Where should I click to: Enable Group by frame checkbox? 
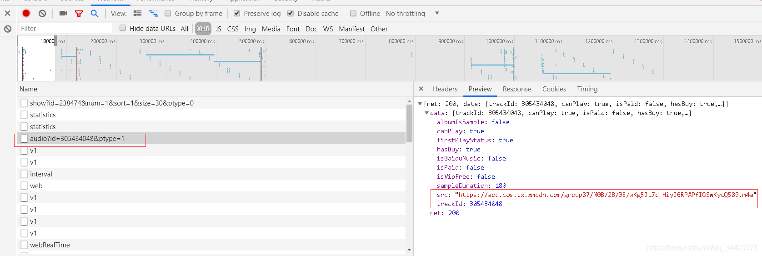point(168,13)
